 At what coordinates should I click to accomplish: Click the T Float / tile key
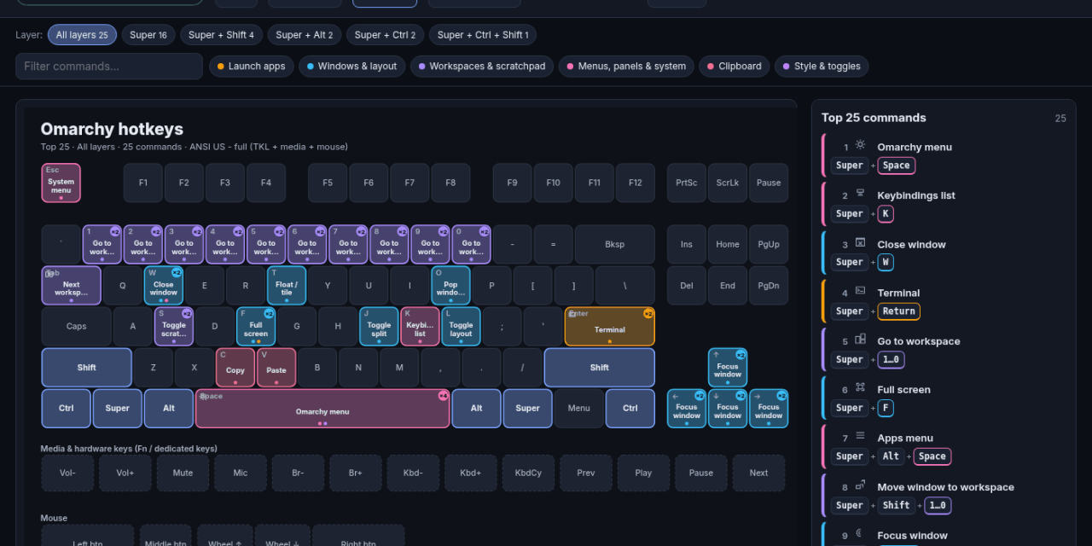click(286, 286)
